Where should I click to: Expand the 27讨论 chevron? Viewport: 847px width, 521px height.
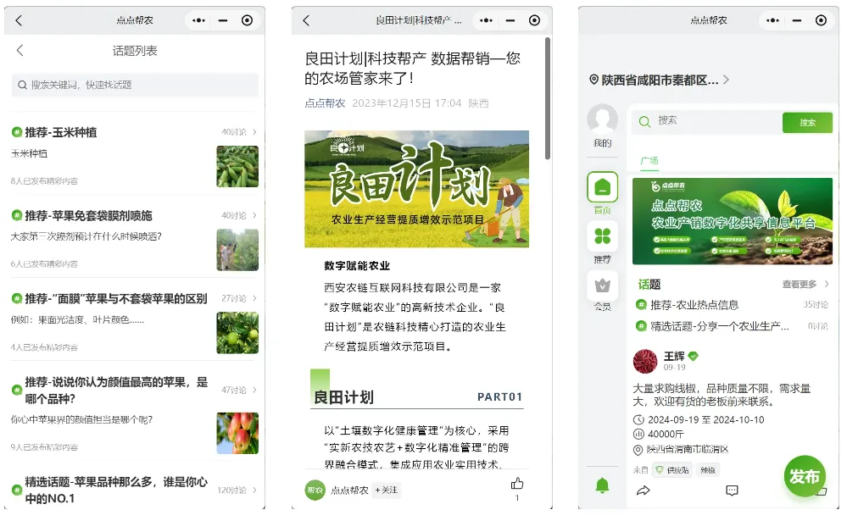point(254,298)
